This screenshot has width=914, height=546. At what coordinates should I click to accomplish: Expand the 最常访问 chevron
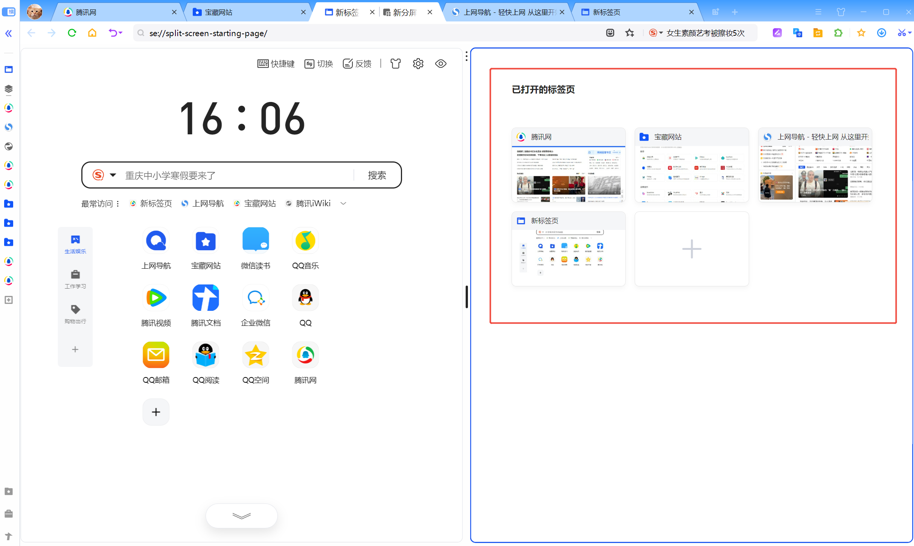pos(343,204)
